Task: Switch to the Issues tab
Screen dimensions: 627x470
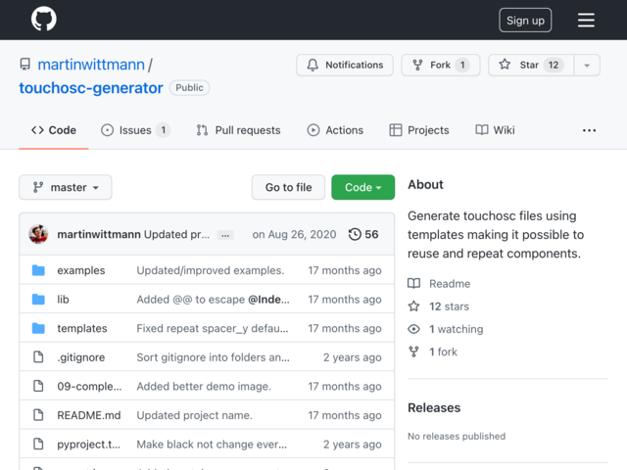Action: coord(135,130)
